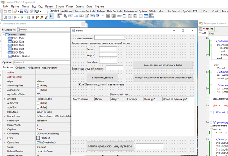Switch to the Additional palette tab
Image resolution: width=228 pixels, height=156 pixels.
[x=67, y=11]
